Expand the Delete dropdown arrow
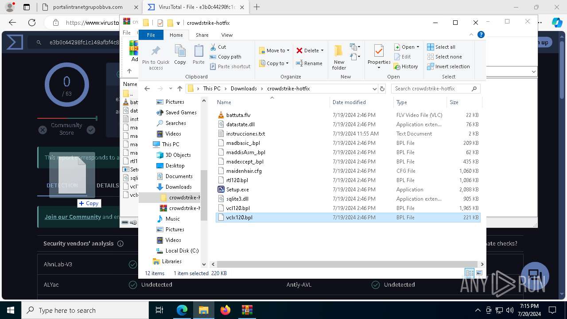Screen dimensions: 567x319 pos(322,51)
